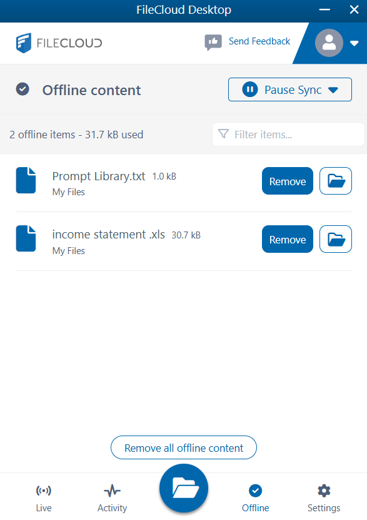The width and height of the screenshot is (367, 520).
Task: Open the Send Feedback link
Action: 259,41
